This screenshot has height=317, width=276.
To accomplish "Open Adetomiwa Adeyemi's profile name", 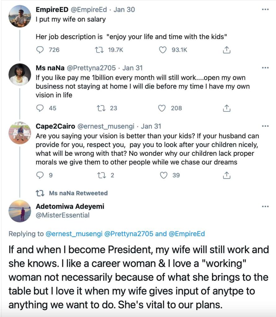I will 70,206.
